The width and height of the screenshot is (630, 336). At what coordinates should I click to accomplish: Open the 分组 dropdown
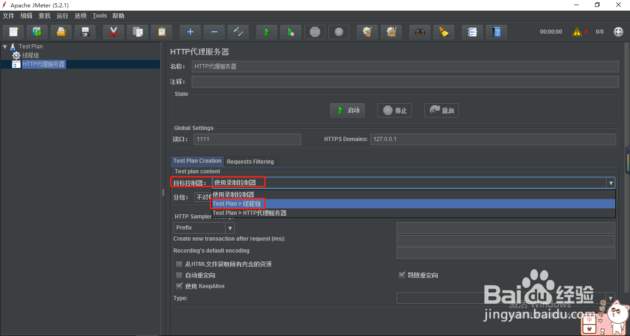click(202, 197)
